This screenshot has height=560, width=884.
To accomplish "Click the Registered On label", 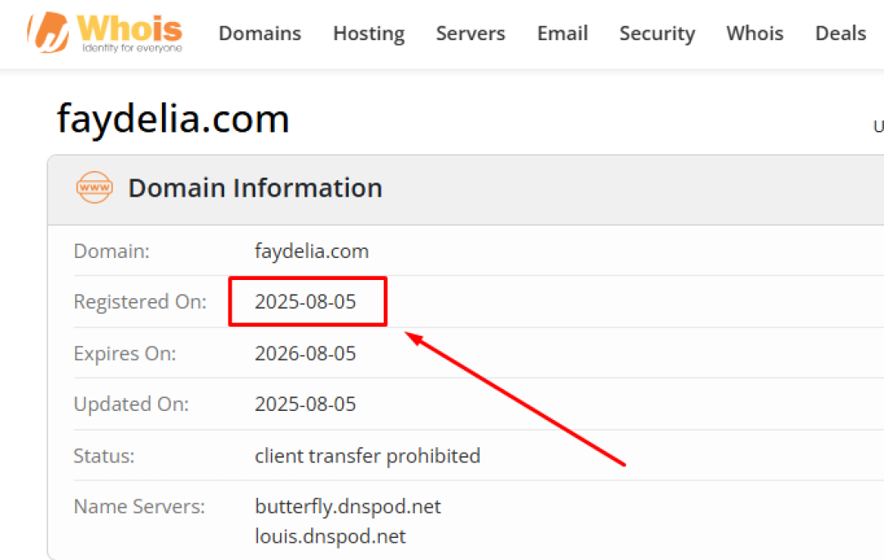I will click(x=140, y=301).
